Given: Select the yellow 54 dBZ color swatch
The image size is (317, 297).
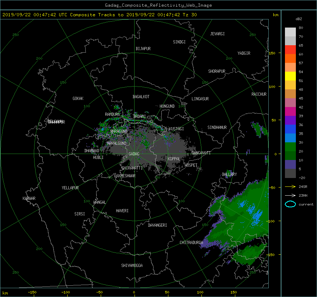Looking at the screenshot, I should [x=290, y=76].
